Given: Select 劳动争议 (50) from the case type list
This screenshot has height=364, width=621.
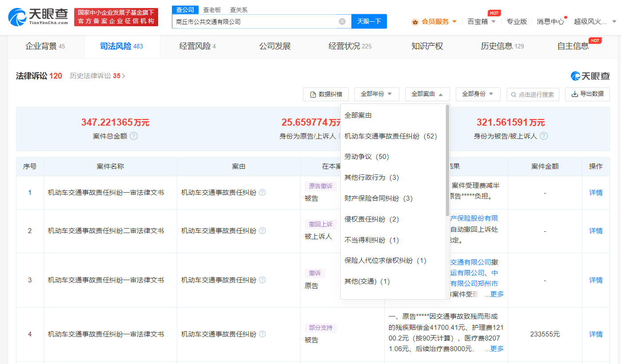Looking at the screenshot, I should point(366,156).
